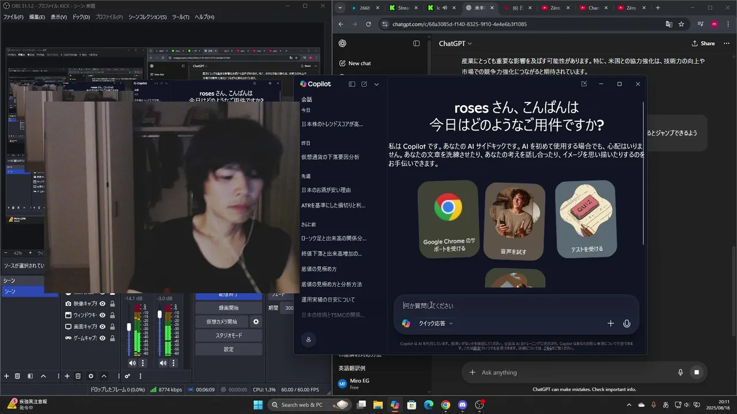737x414 pixels.
Task: Mute the -3.0 dB audio channel
Action: 164,363
